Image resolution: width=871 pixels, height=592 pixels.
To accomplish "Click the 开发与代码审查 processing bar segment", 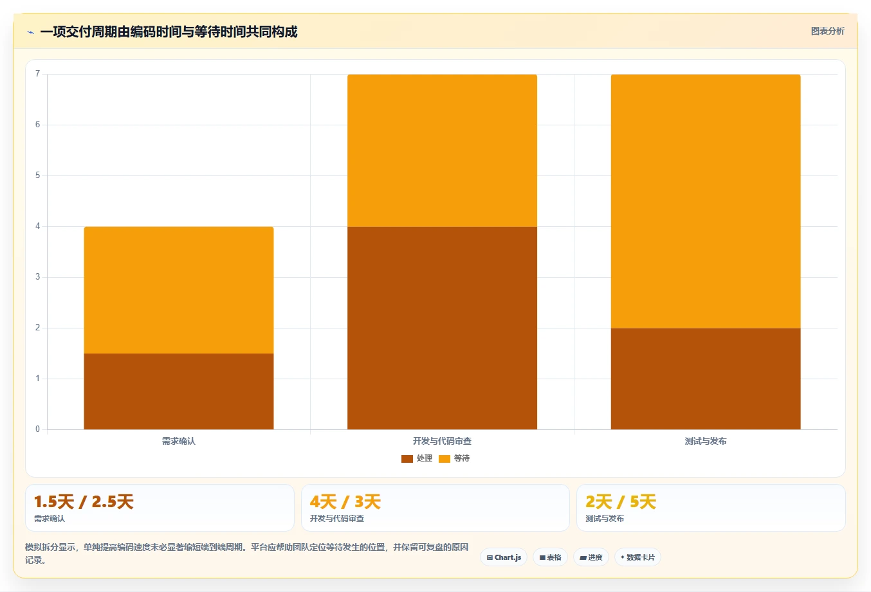I will pyautogui.click(x=442, y=328).
